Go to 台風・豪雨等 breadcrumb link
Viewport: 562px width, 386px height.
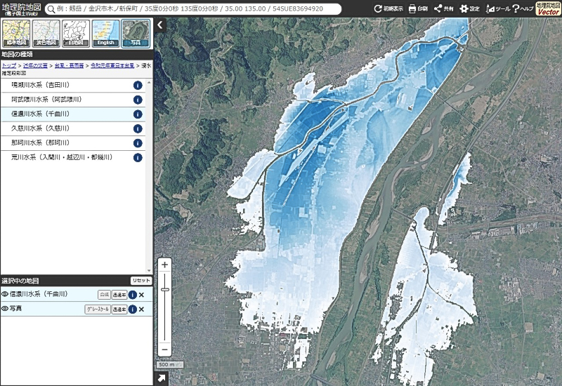point(69,65)
